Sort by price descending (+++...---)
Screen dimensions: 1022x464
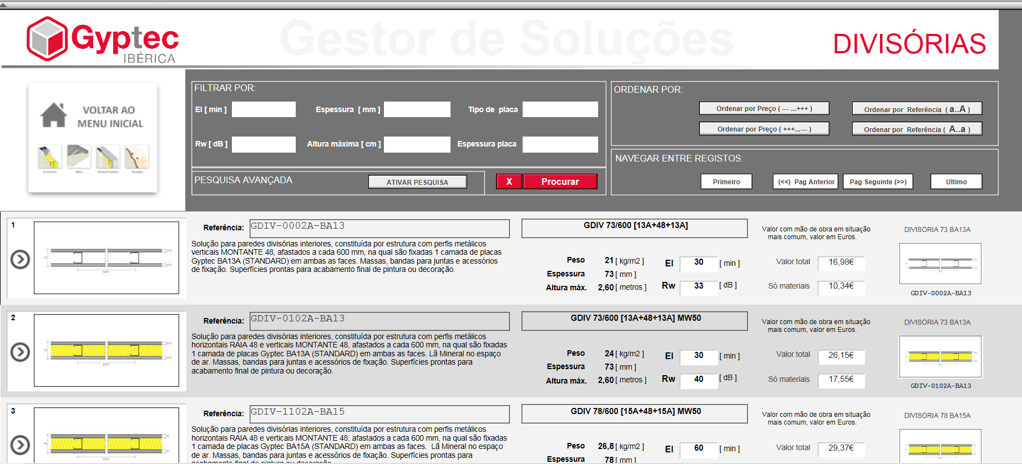tap(764, 129)
